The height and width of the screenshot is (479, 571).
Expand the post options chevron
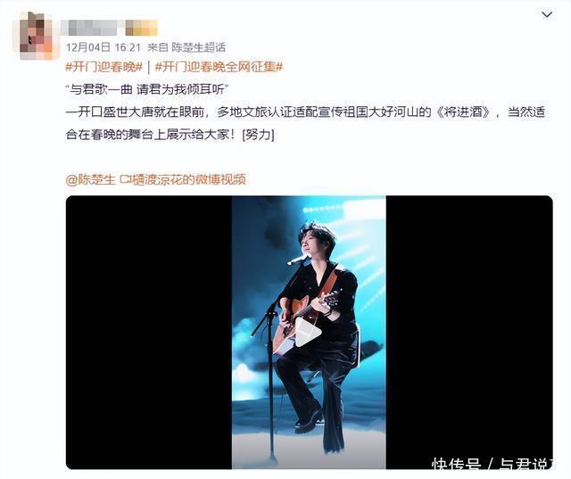click(547, 14)
